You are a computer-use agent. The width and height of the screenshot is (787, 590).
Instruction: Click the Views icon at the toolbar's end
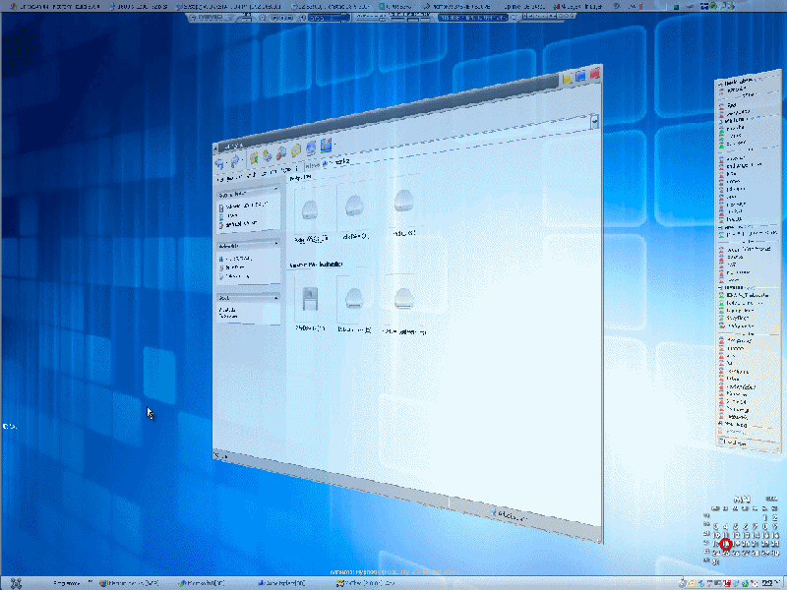pos(326,147)
